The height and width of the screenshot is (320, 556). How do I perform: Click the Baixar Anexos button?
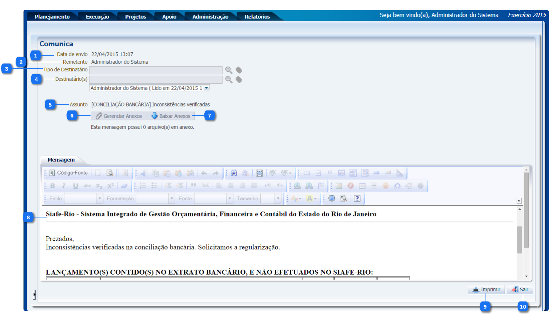point(171,116)
